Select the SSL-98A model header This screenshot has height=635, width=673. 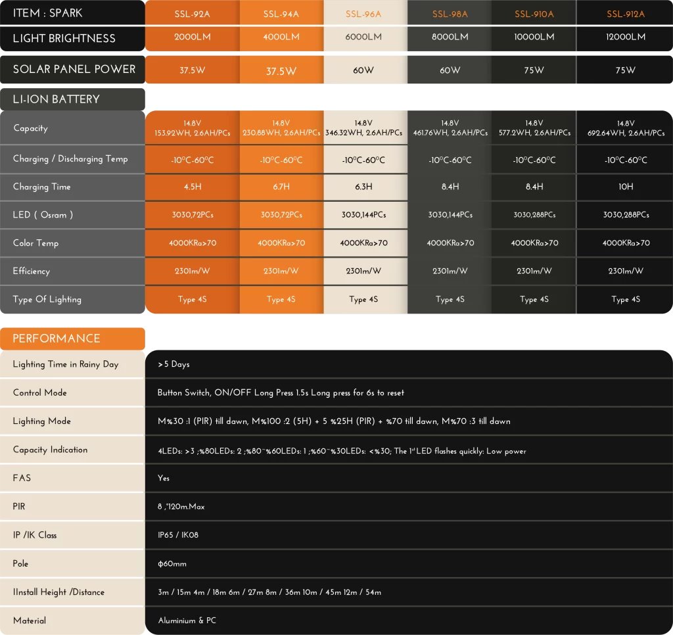coord(450,14)
